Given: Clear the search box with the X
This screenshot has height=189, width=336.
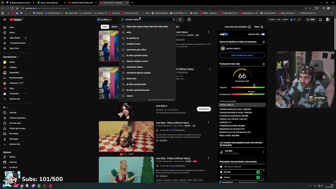Looking at the screenshot, I should pyautogui.click(x=174, y=19).
